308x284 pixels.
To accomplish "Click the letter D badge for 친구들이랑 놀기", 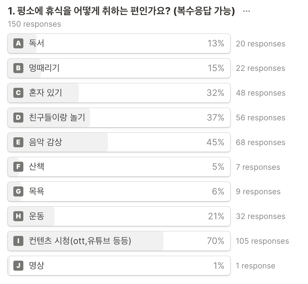I will click(18, 118).
